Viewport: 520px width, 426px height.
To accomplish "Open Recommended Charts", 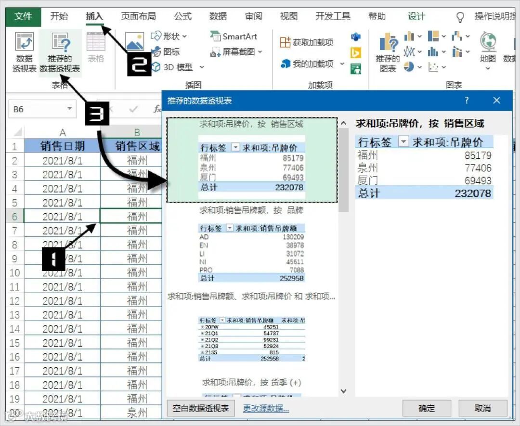I will tap(388, 52).
